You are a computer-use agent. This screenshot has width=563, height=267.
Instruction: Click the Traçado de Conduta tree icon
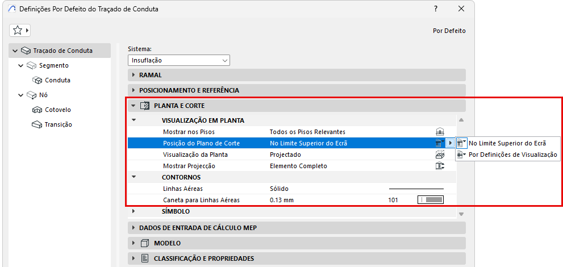26,51
